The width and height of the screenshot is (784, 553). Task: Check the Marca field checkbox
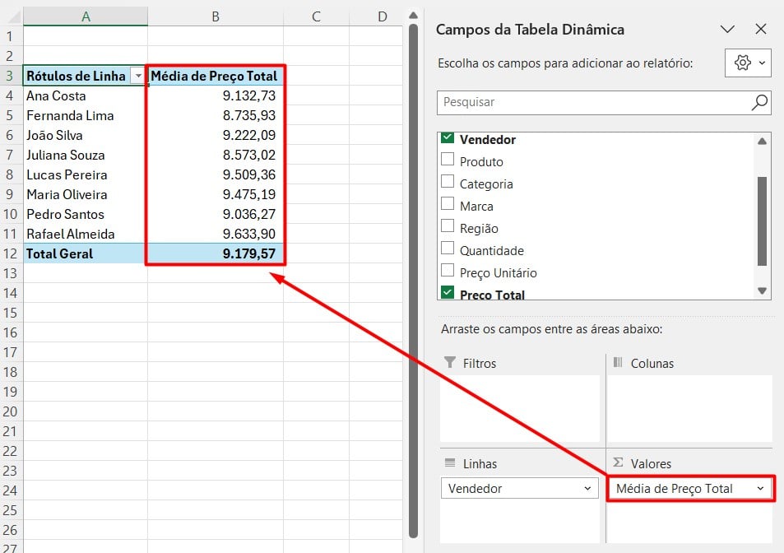(x=448, y=204)
